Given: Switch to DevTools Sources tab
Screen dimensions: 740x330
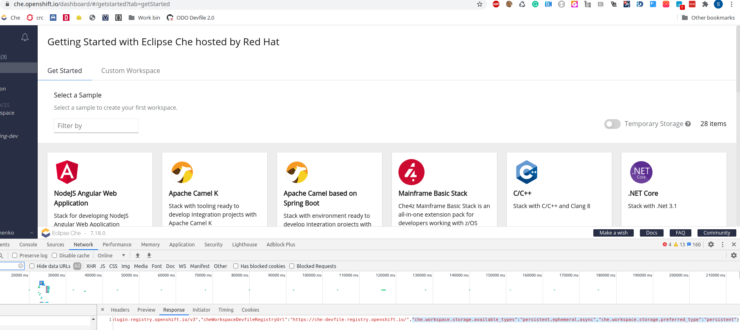Looking at the screenshot, I should [x=55, y=245].
